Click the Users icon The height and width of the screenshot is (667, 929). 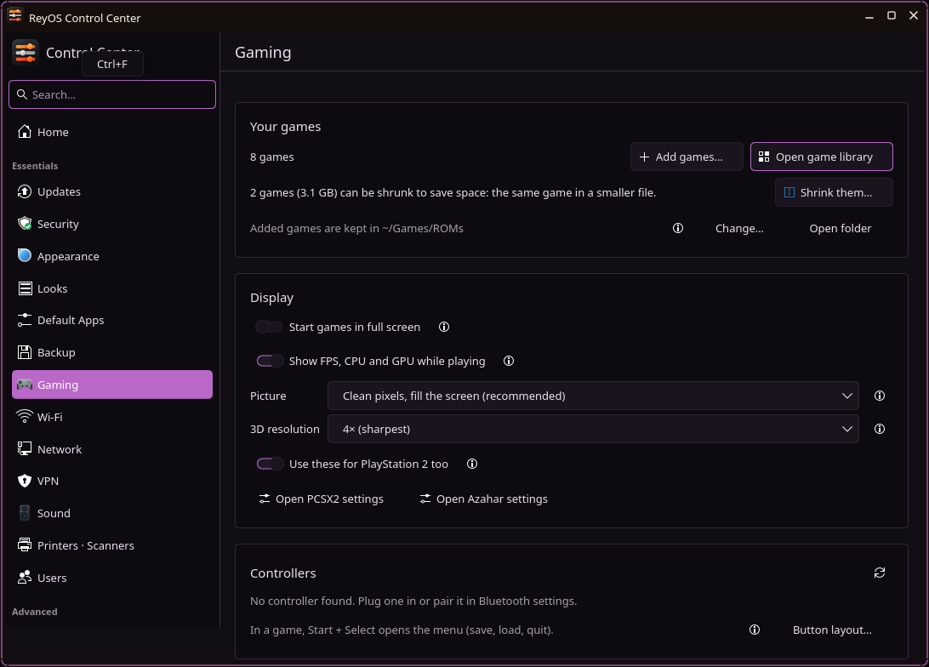point(25,578)
